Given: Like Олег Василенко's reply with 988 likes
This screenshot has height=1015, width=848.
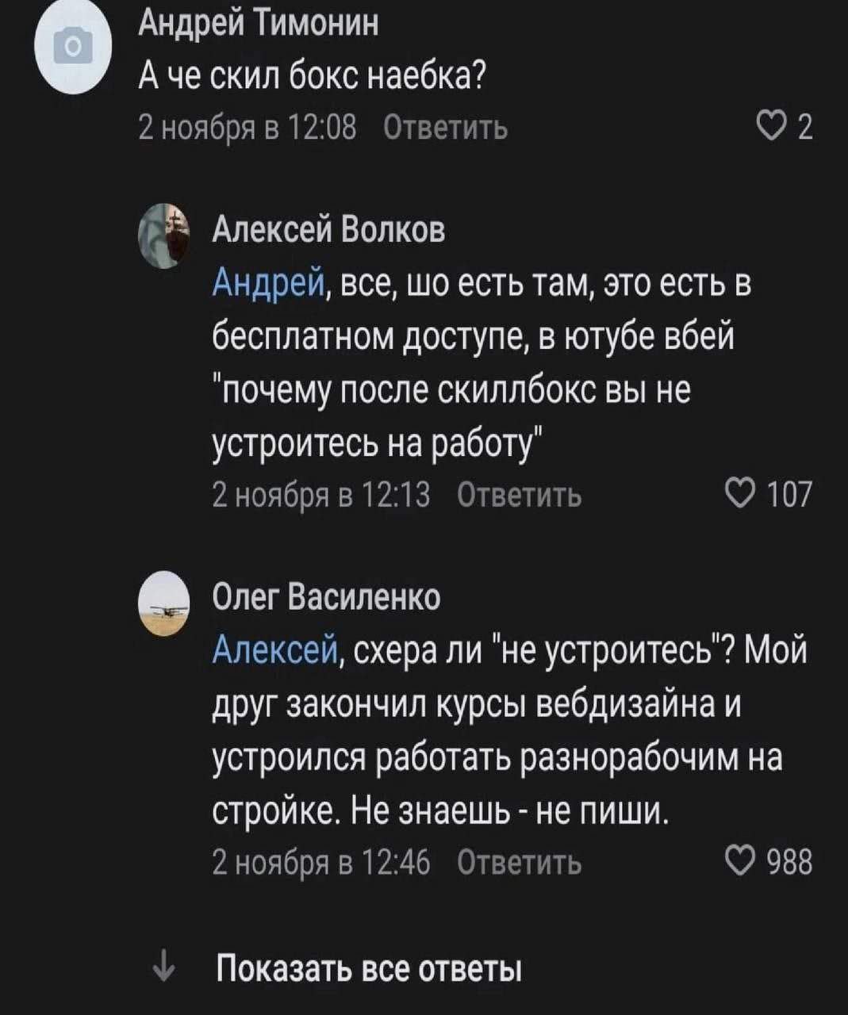Looking at the screenshot, I should [x=742, y=861].
